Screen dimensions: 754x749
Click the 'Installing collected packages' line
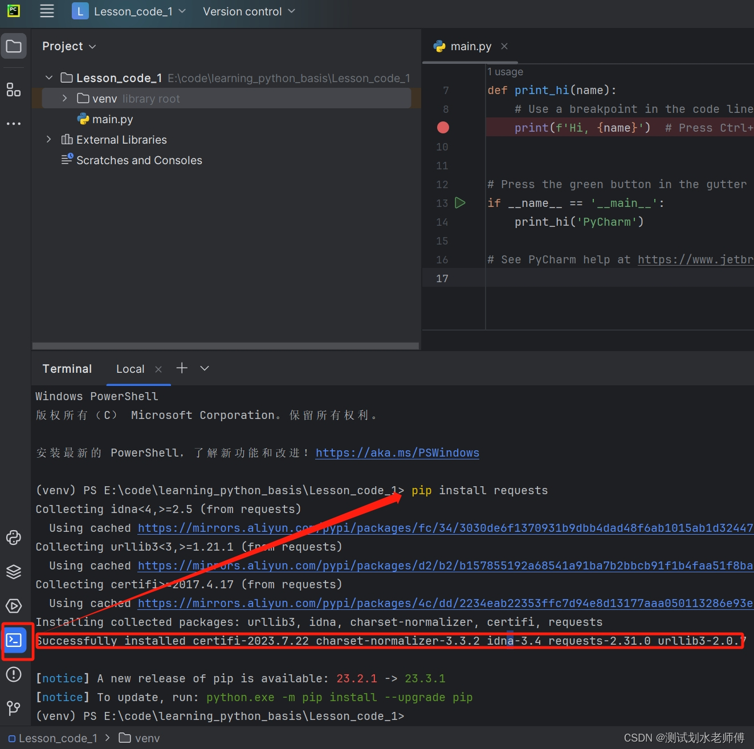click(319, 622)
